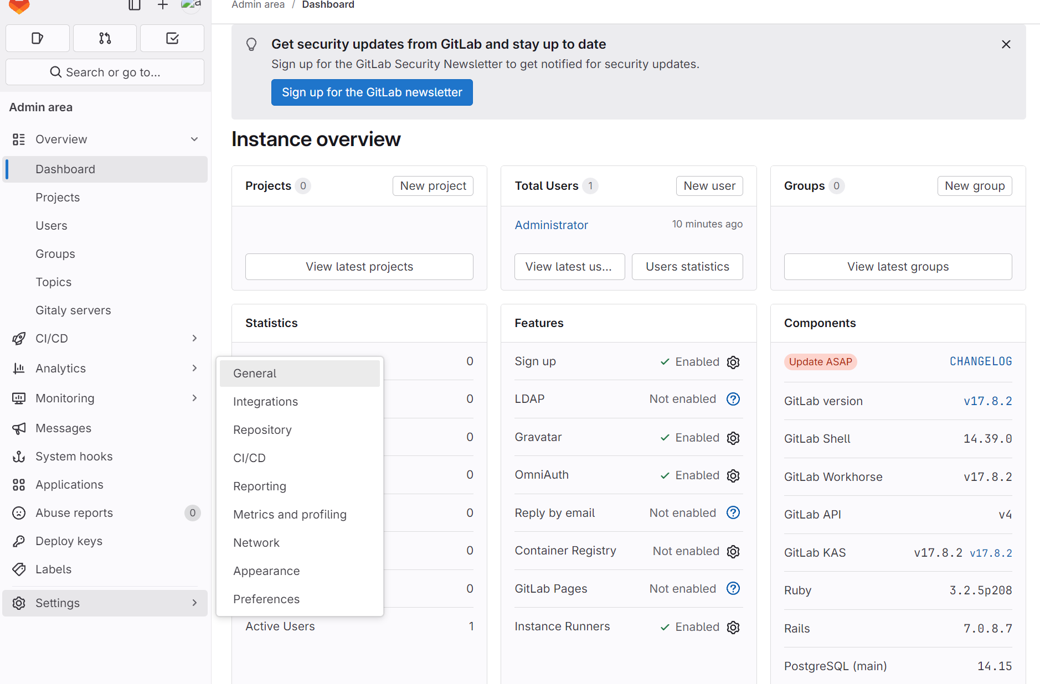Select Integrations in Settings flyout
Viewport: 1040px width, 684px height.
click(x=300, y=402)
